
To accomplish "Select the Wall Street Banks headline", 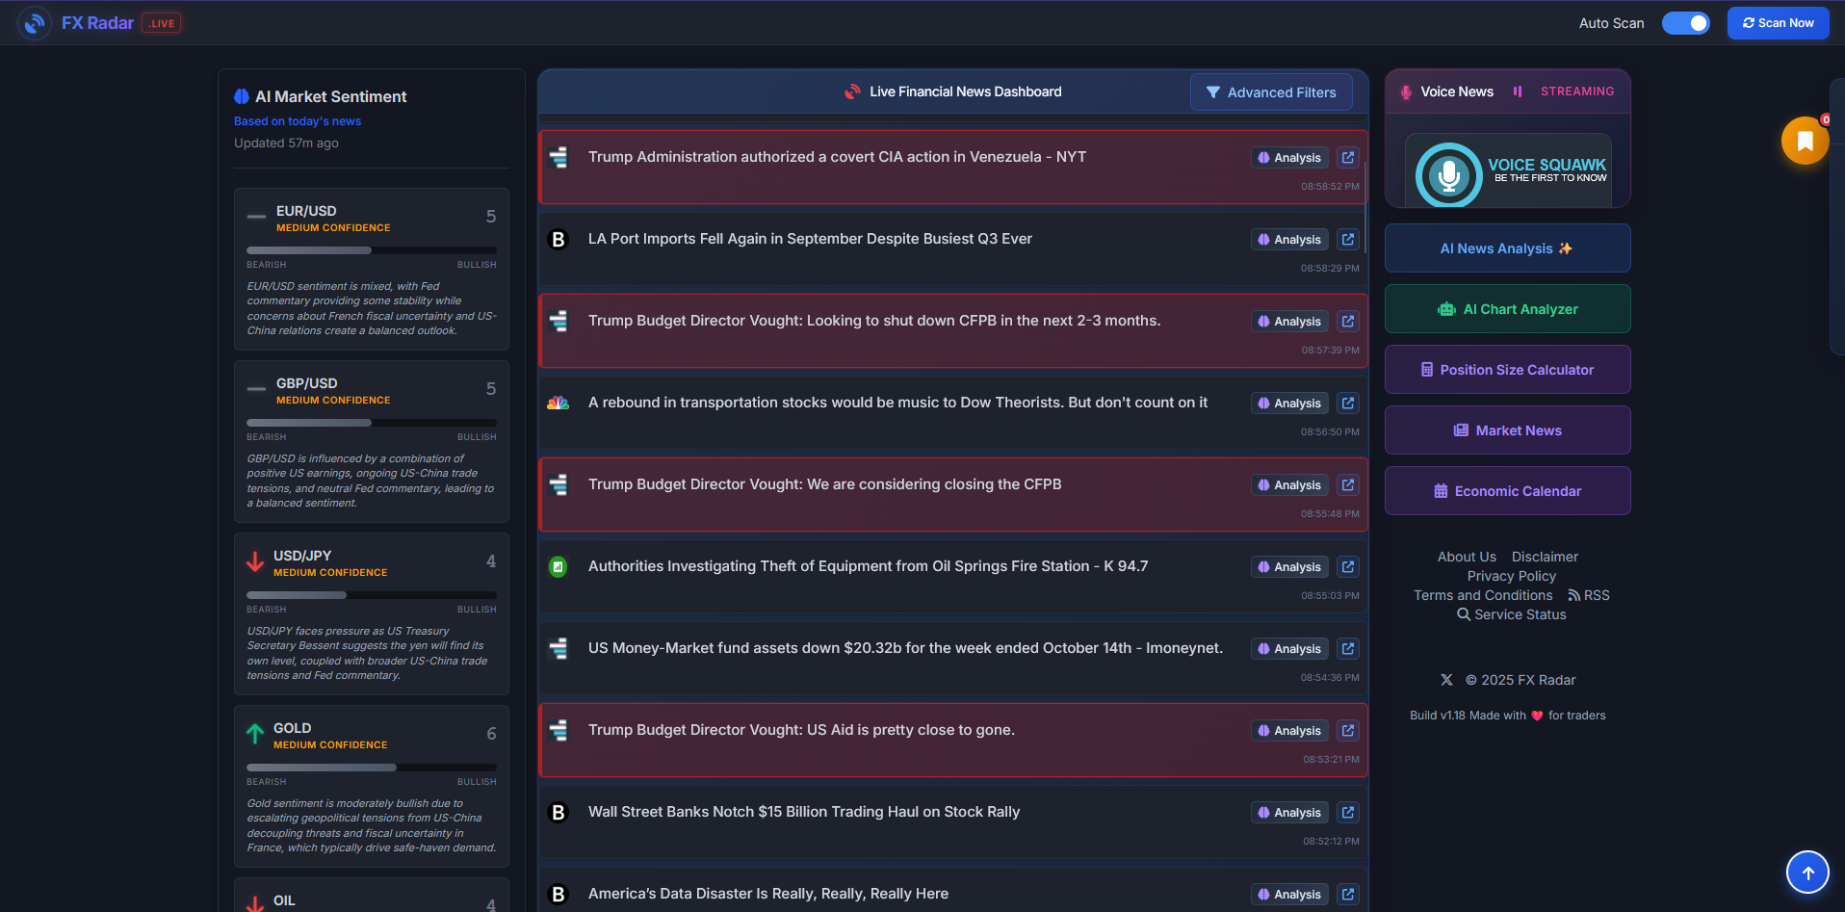I will click(805, 812).
